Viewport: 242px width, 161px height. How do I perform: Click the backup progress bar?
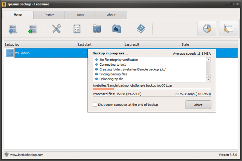pyautogui.click(x=151, y=89)
